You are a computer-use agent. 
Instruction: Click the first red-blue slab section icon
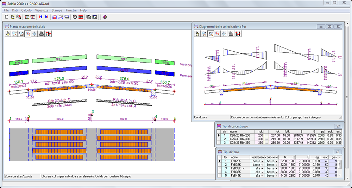coord(55,17)
